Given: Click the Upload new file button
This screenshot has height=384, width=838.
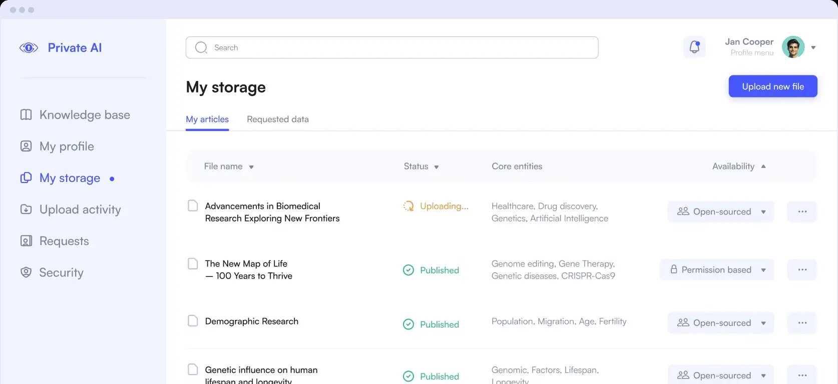Looking at the screenshot, I should (773, 86).
